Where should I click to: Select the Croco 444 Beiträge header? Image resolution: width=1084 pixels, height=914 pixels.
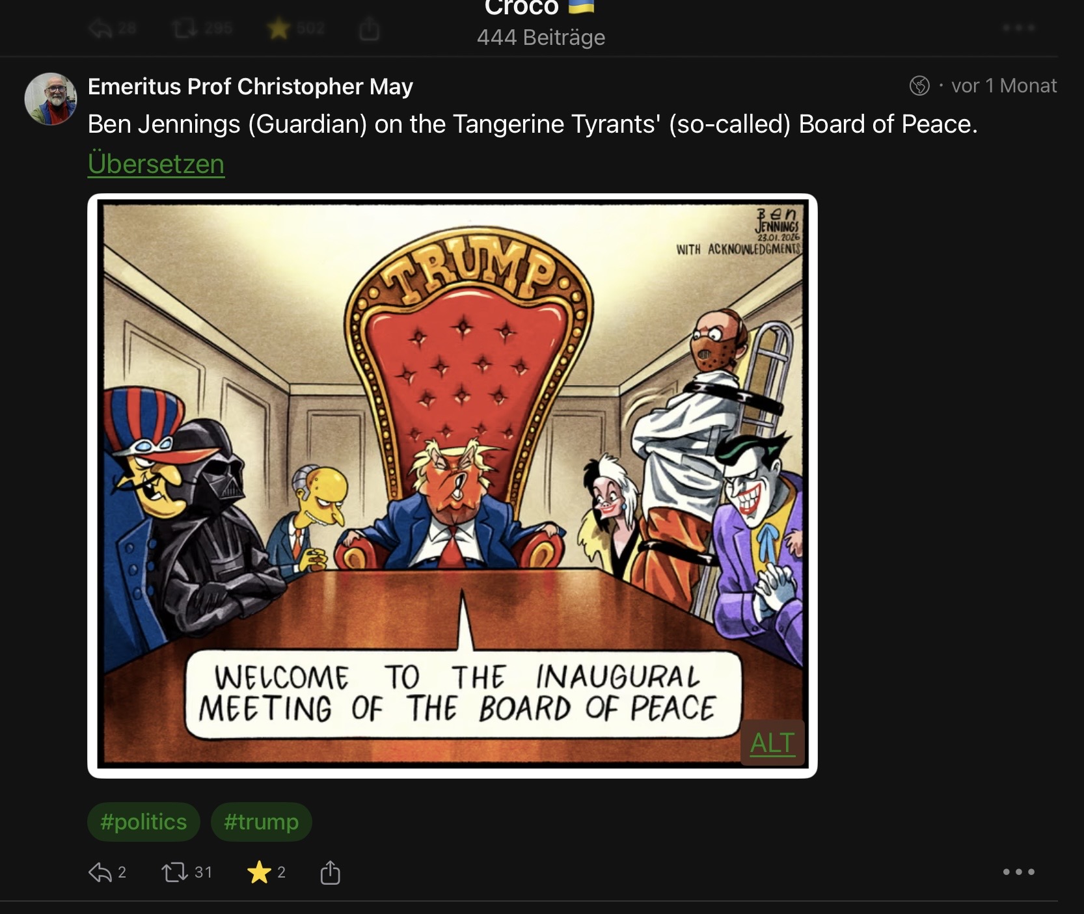(541, 23)
